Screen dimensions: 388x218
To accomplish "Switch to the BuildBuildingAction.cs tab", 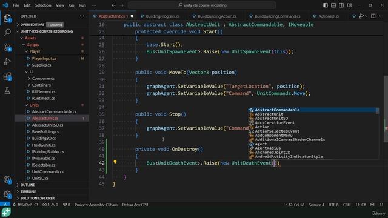I will coord(217,16).
